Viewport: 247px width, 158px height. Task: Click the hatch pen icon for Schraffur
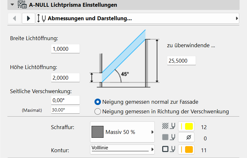[x=168, y=127]
